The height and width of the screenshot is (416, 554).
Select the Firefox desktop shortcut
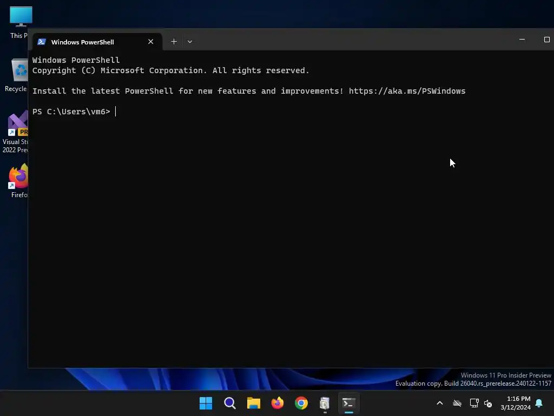click(x=18, y=181)
